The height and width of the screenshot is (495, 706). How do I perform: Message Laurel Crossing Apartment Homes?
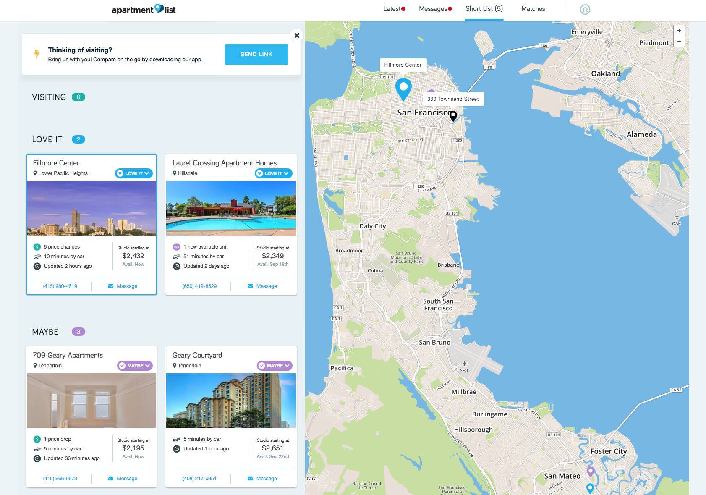tap(262, 286)
